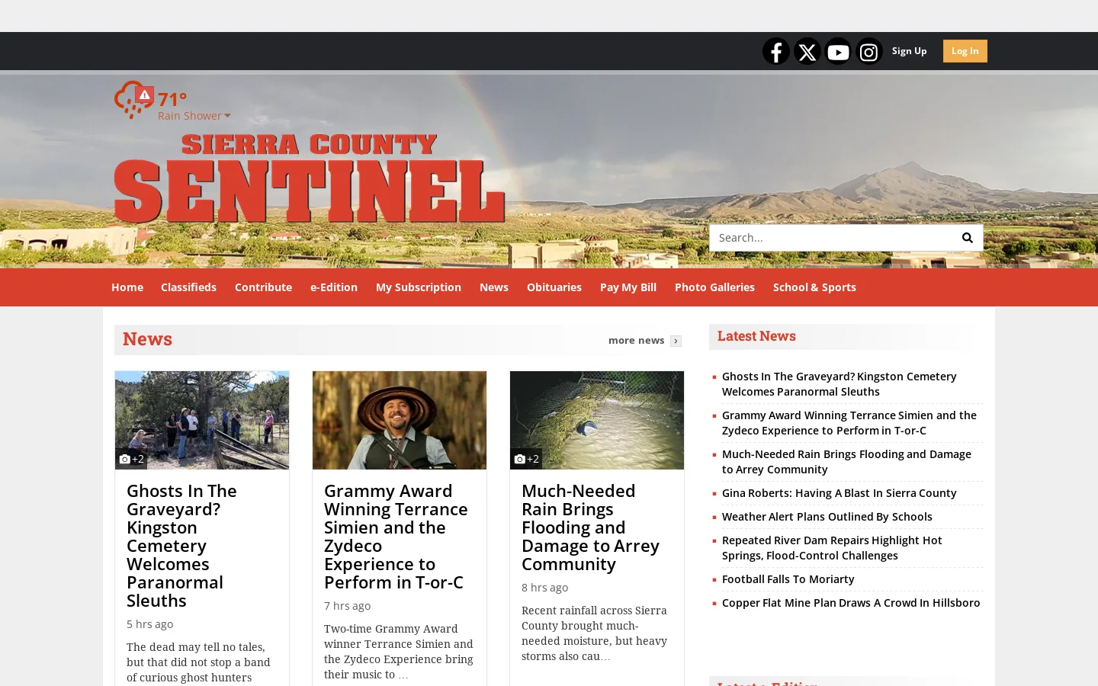Image resolution: width=1098 pixels, height=686 pixels.
Task: Open the Arrey flooding photo thumbnail
Action: (597, 420)
